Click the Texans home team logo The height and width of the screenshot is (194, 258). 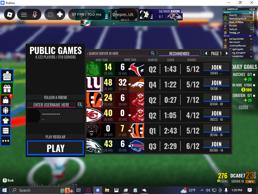point(137,69)
